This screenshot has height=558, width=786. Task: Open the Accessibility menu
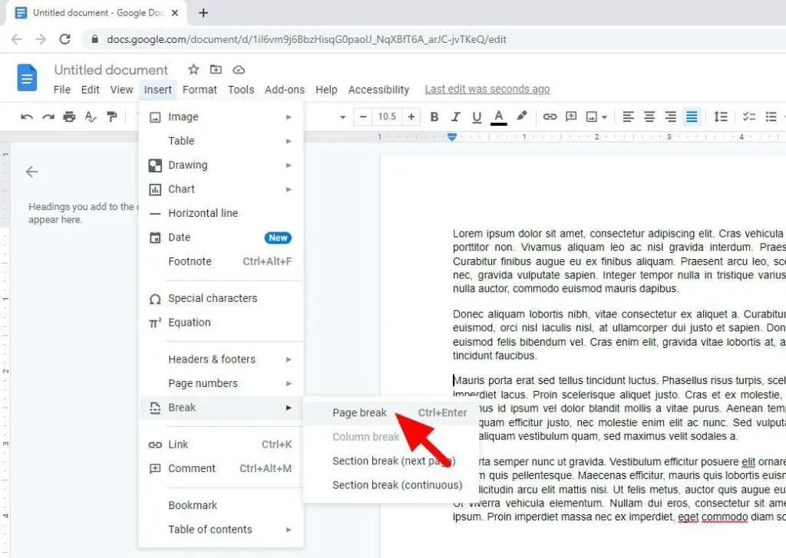[x=378, y=90]
